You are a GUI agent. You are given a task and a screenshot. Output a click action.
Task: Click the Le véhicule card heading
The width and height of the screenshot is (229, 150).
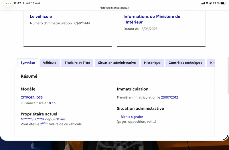tap(41, 17)
